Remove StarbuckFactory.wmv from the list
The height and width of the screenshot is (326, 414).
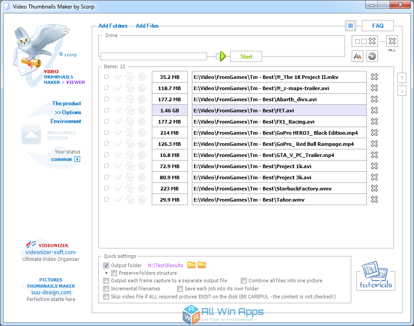[374, 188]
